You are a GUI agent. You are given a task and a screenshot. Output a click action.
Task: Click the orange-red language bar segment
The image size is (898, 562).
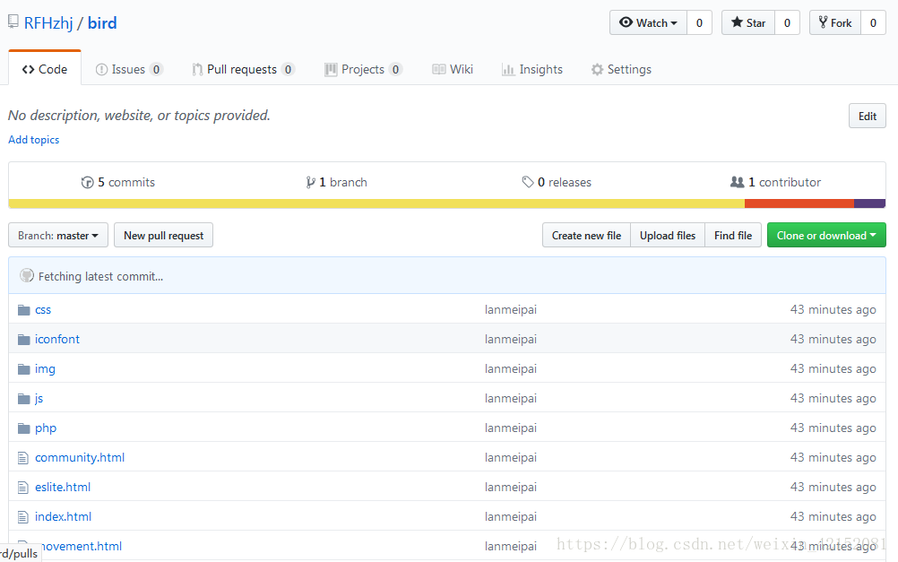799,203
